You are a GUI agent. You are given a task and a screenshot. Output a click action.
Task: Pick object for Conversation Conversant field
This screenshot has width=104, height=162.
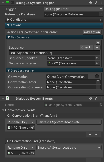click(98, 87)
